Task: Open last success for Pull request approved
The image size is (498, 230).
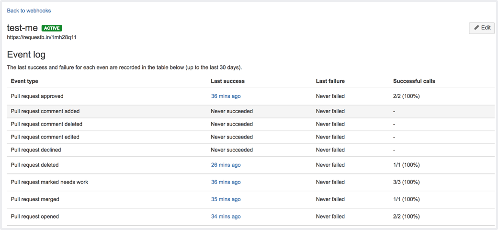Action: click(x=226, y=96)
